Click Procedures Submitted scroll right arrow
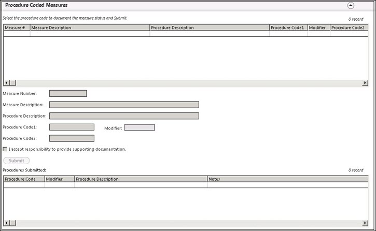This screenshot has width=376, height=231. point(365,223)
